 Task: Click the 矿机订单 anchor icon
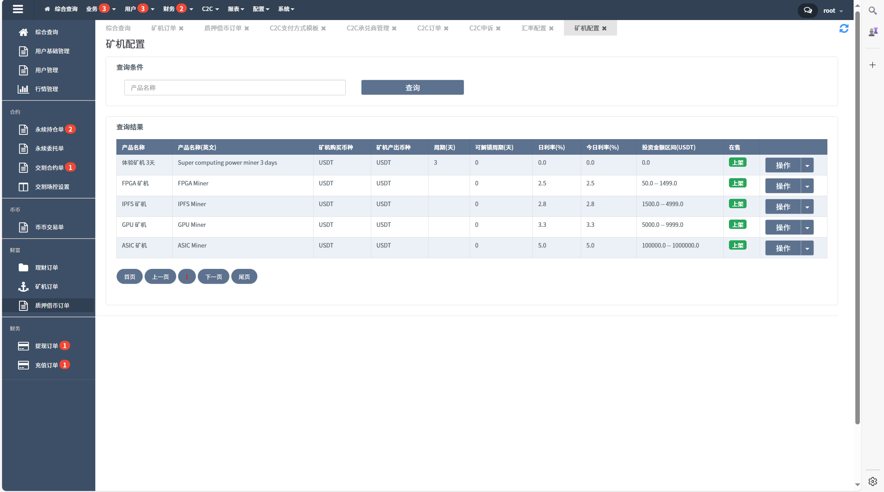pyautogui.click(x=22, y=286)
